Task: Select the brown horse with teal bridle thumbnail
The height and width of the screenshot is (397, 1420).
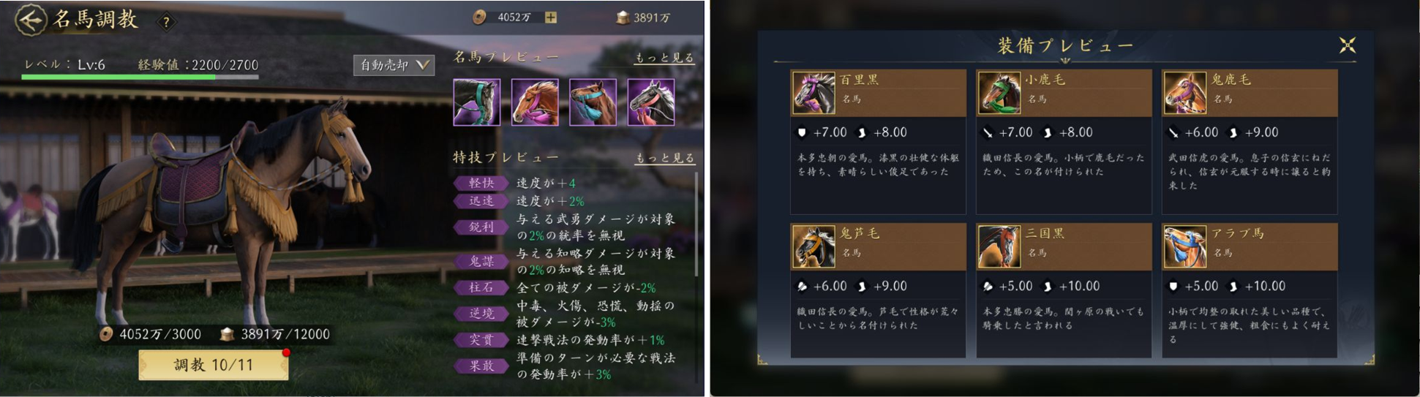Action: pyautogui.click(x=593, y=102)
